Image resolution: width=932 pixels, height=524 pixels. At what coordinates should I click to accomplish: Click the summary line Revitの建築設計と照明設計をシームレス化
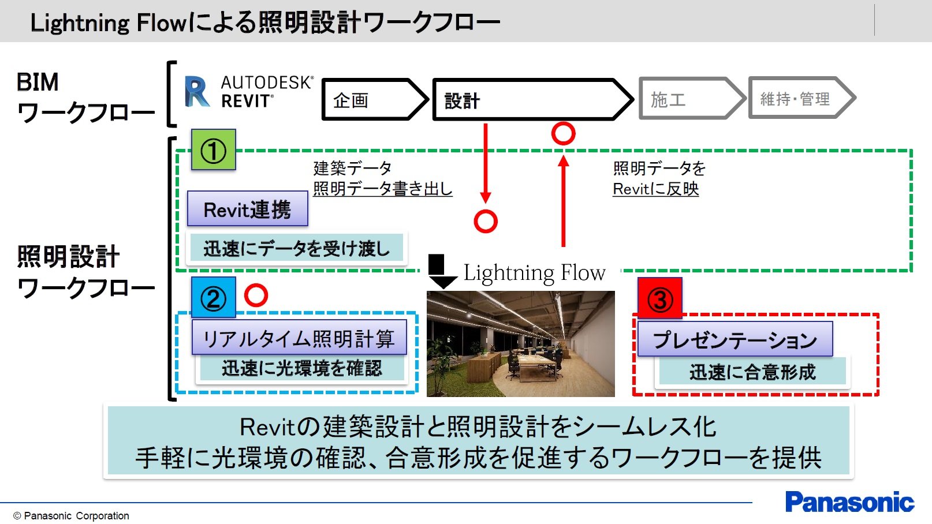click(478, 427)
